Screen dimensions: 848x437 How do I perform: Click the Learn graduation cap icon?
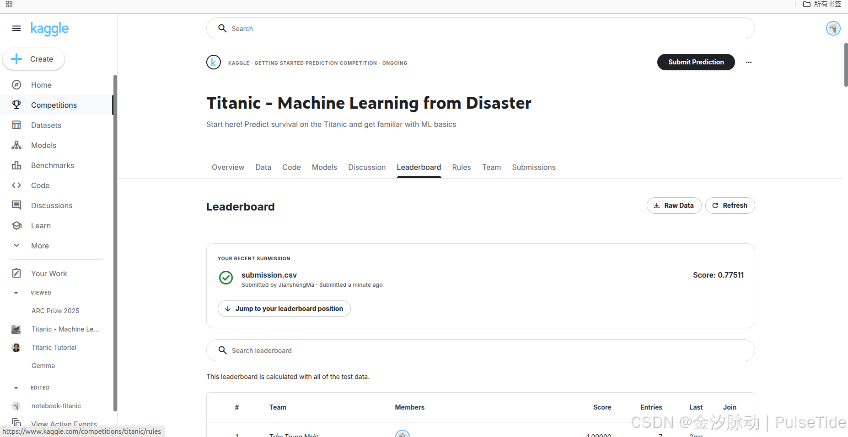point(16,226)
